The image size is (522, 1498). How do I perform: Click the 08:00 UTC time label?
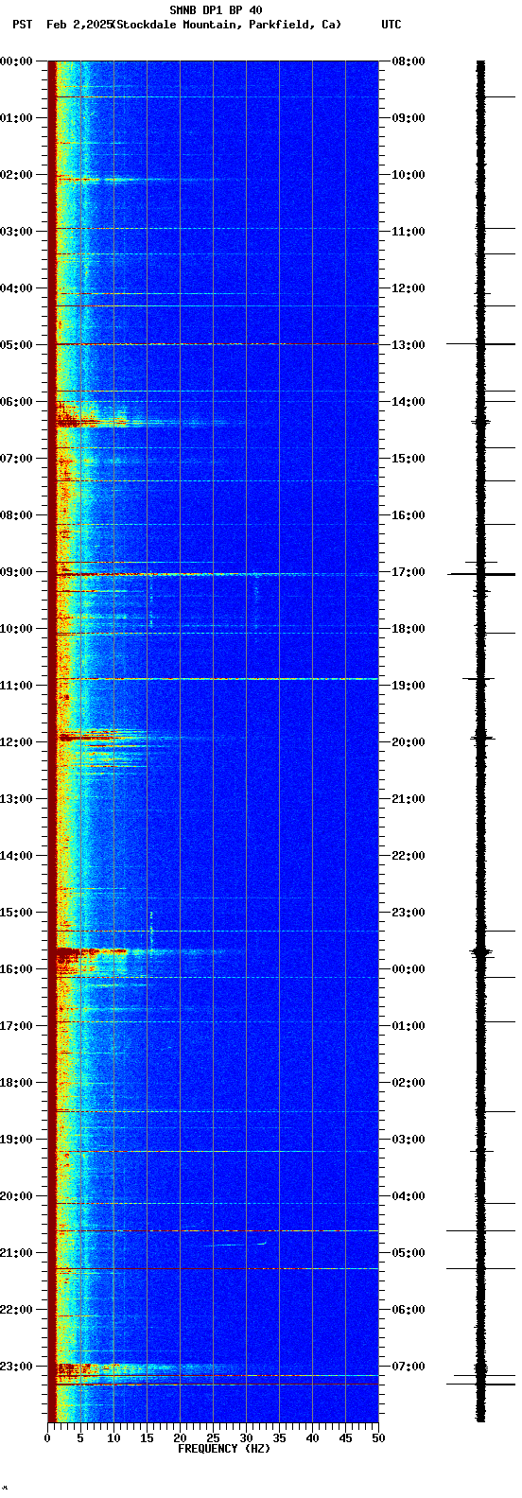409,61
